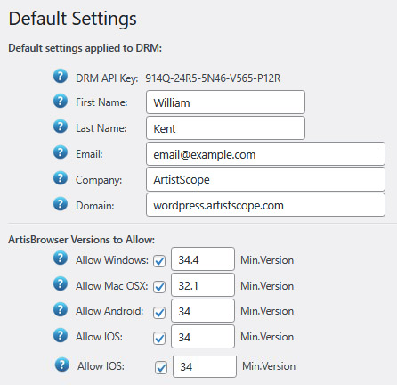Viewport: 397px width, 385px height.
Task: Click 'Default settings applied to DRM:' text
Action: click(85, 48)
